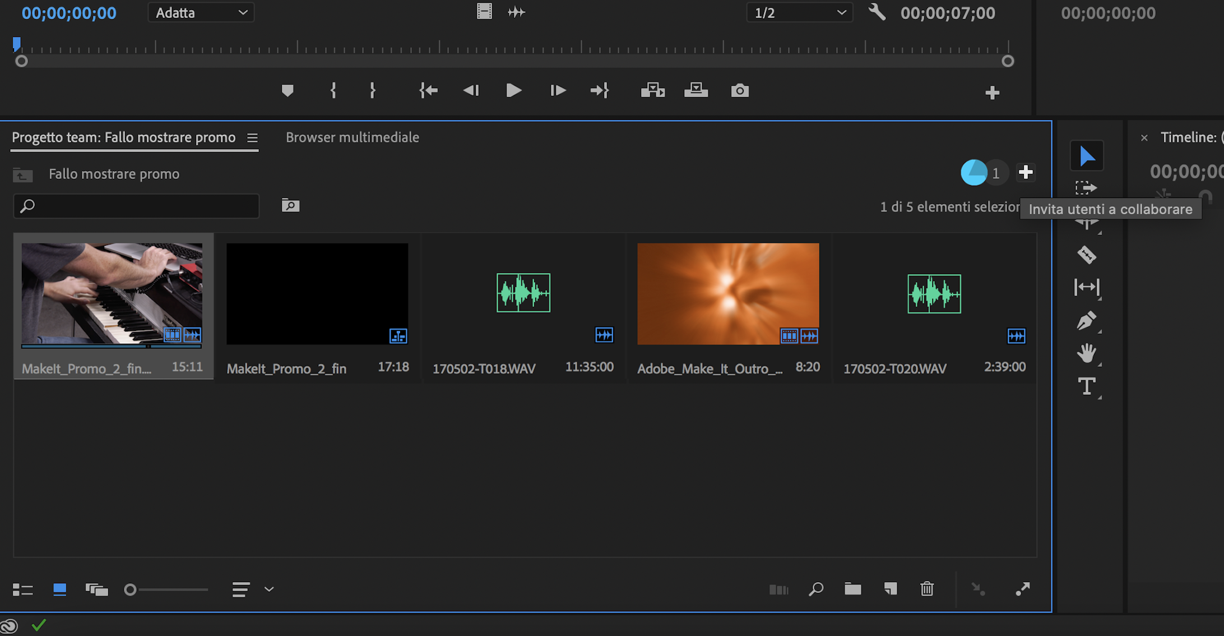The image size is (1224, 636).
Task: Switch to Browser multimediale tab
Action: point(352,137)
